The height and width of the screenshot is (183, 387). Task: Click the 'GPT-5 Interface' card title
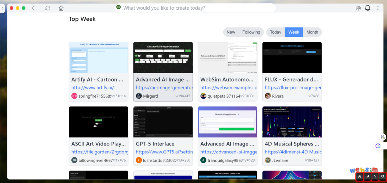(155, 144)
